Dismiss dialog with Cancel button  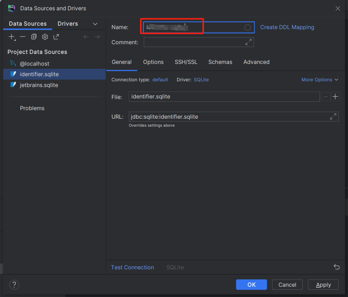click(287, 284)
